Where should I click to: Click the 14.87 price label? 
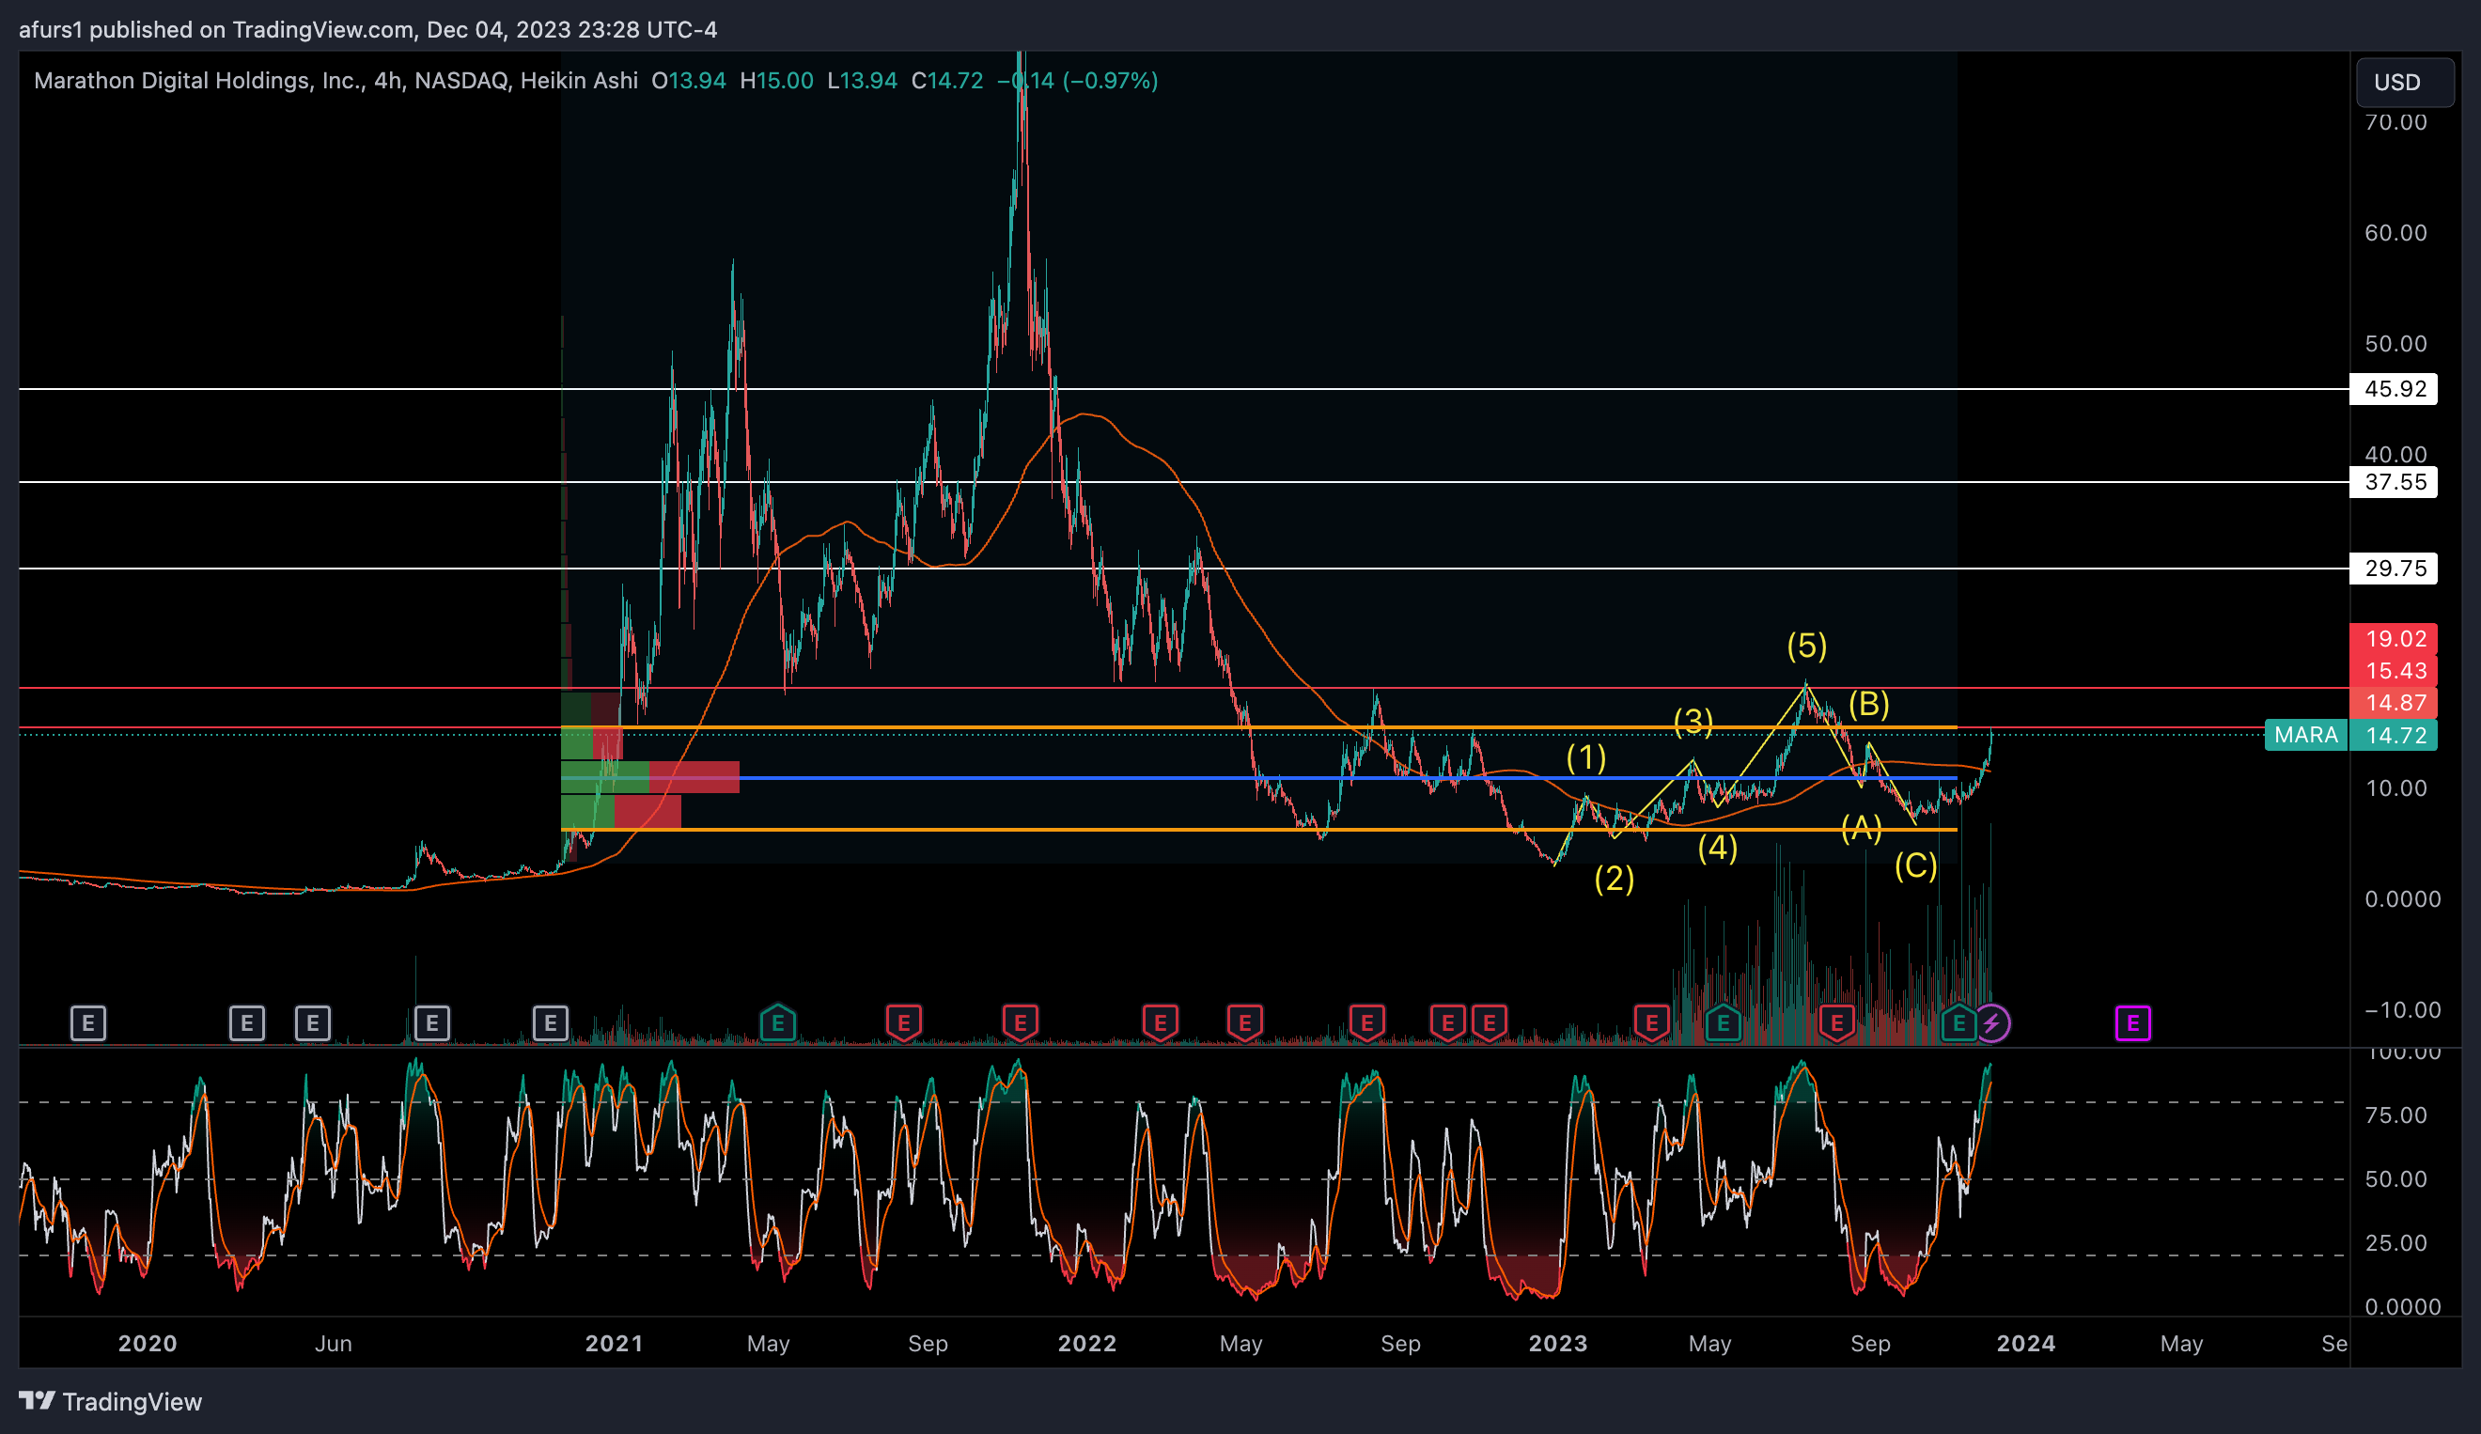point(2394,703)
